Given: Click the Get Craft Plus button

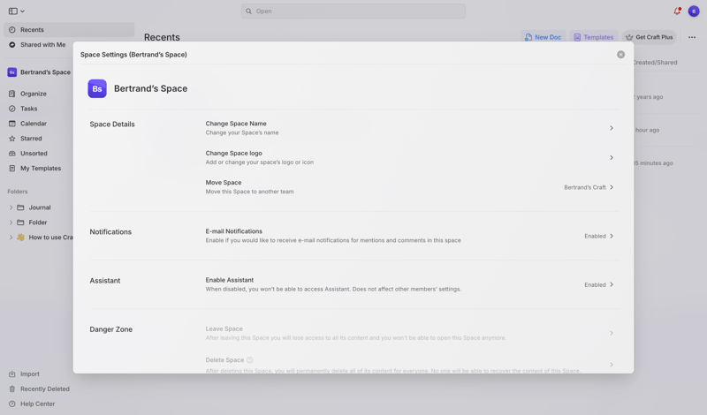Looking at the screenshot, I should pos(649,37).
